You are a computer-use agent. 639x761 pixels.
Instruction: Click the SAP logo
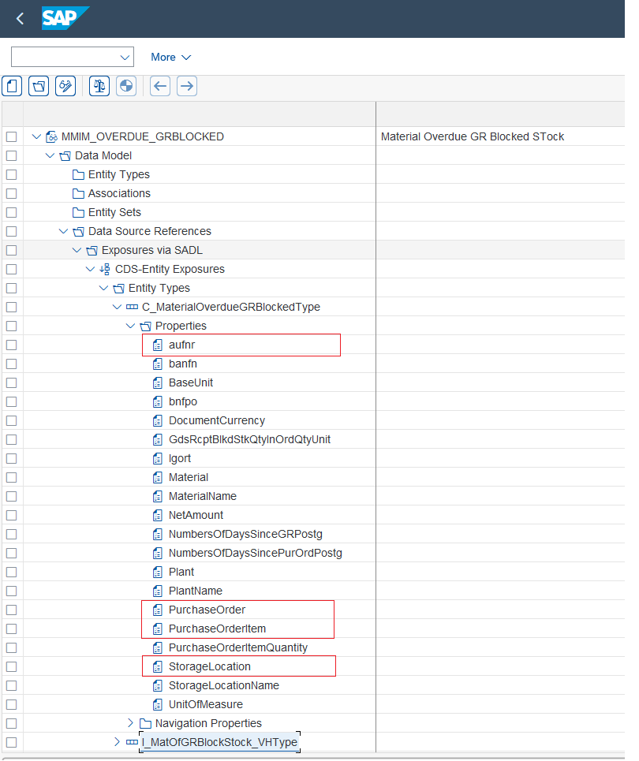[x=65, y=18]
